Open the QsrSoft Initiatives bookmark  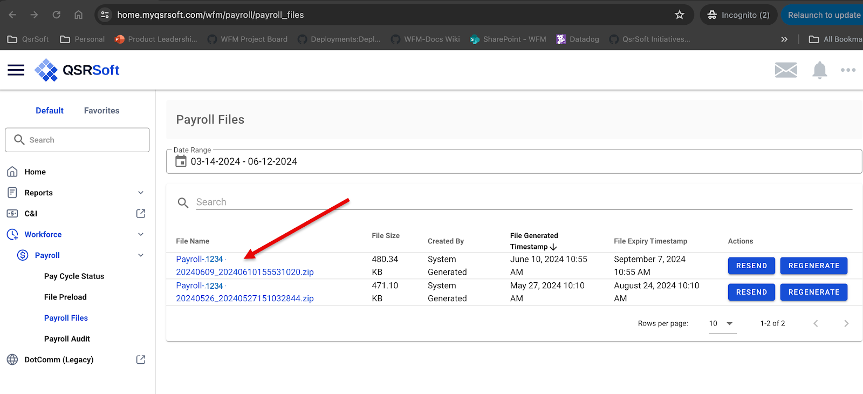[650, 39]
